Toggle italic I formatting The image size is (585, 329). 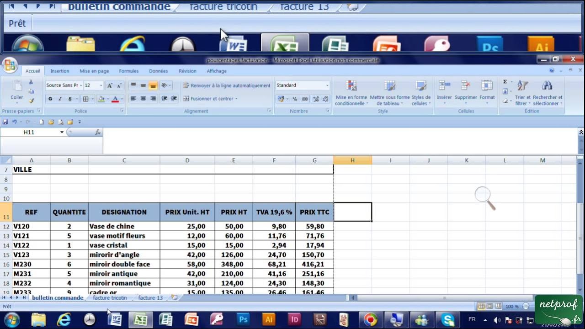coord(60,99)
